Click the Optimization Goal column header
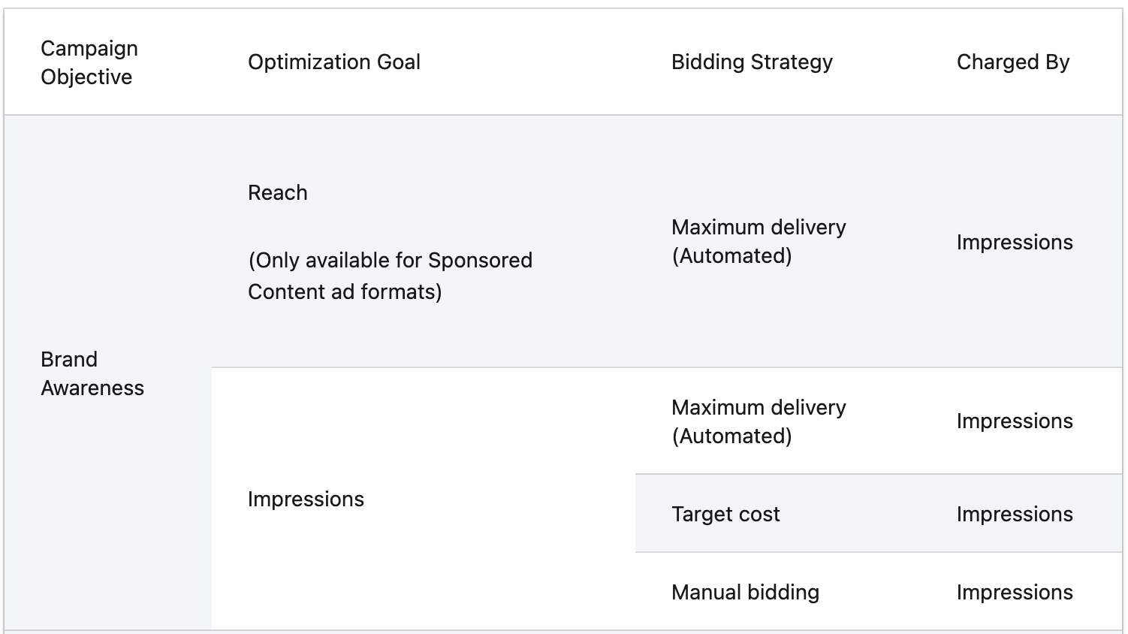Image resolution: width=1128 pixels, height=634 pixels. pos(334,62)
